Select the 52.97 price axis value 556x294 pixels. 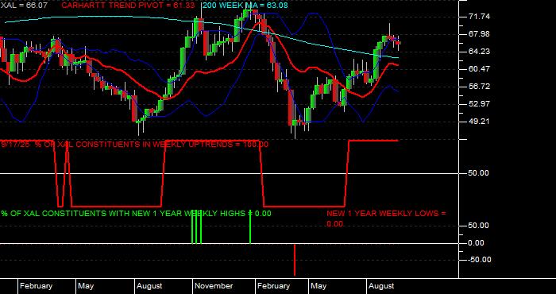tap(479, 103)
